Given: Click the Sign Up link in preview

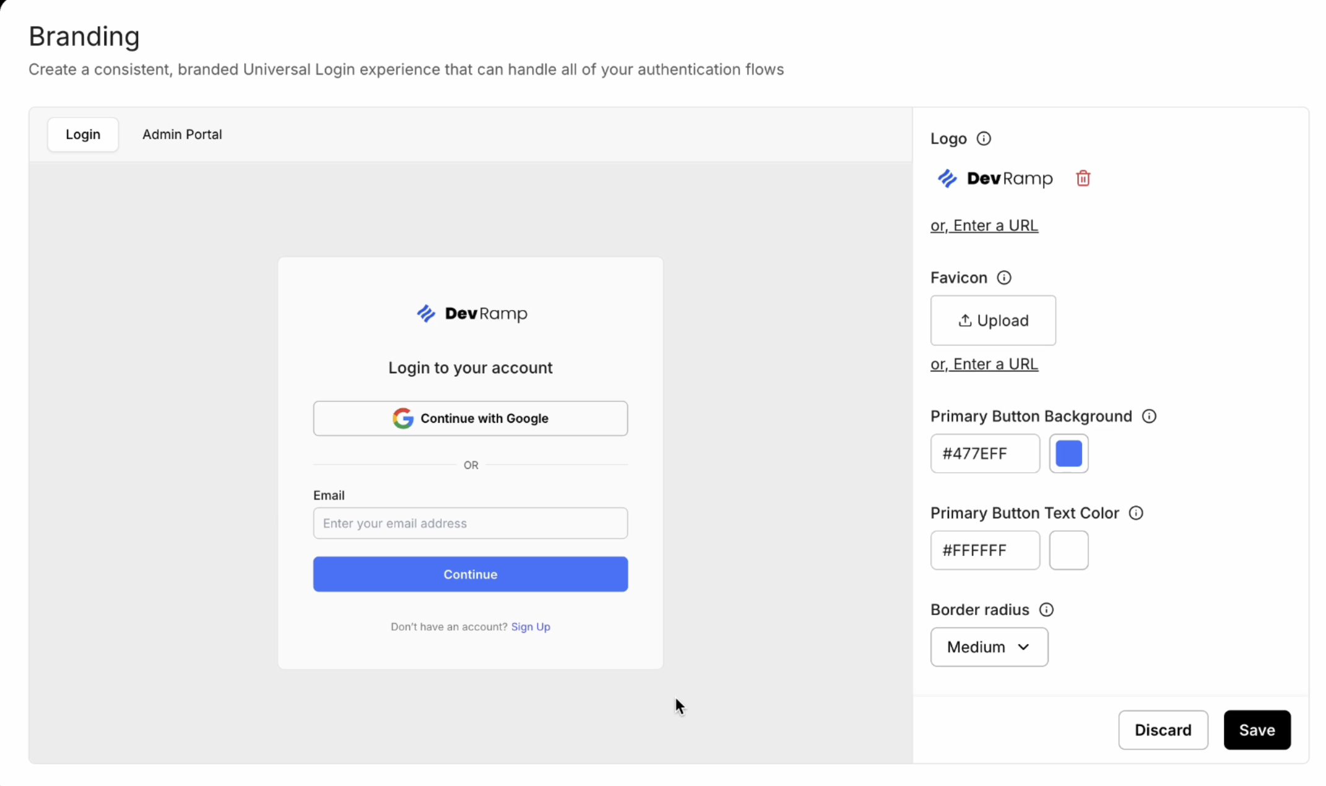Looking at the screenshot, I should click(531, 626).
